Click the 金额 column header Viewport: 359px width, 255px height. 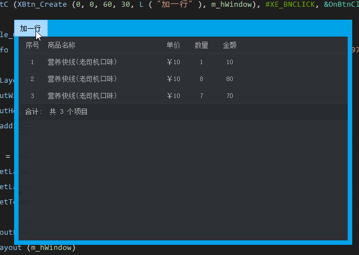(229, 45)
